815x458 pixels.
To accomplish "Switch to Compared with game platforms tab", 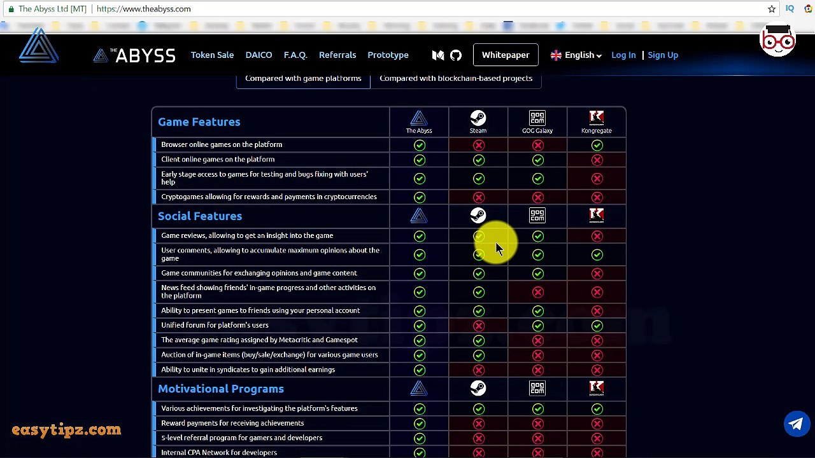I will pyautogui.click(x=303, y=78).
